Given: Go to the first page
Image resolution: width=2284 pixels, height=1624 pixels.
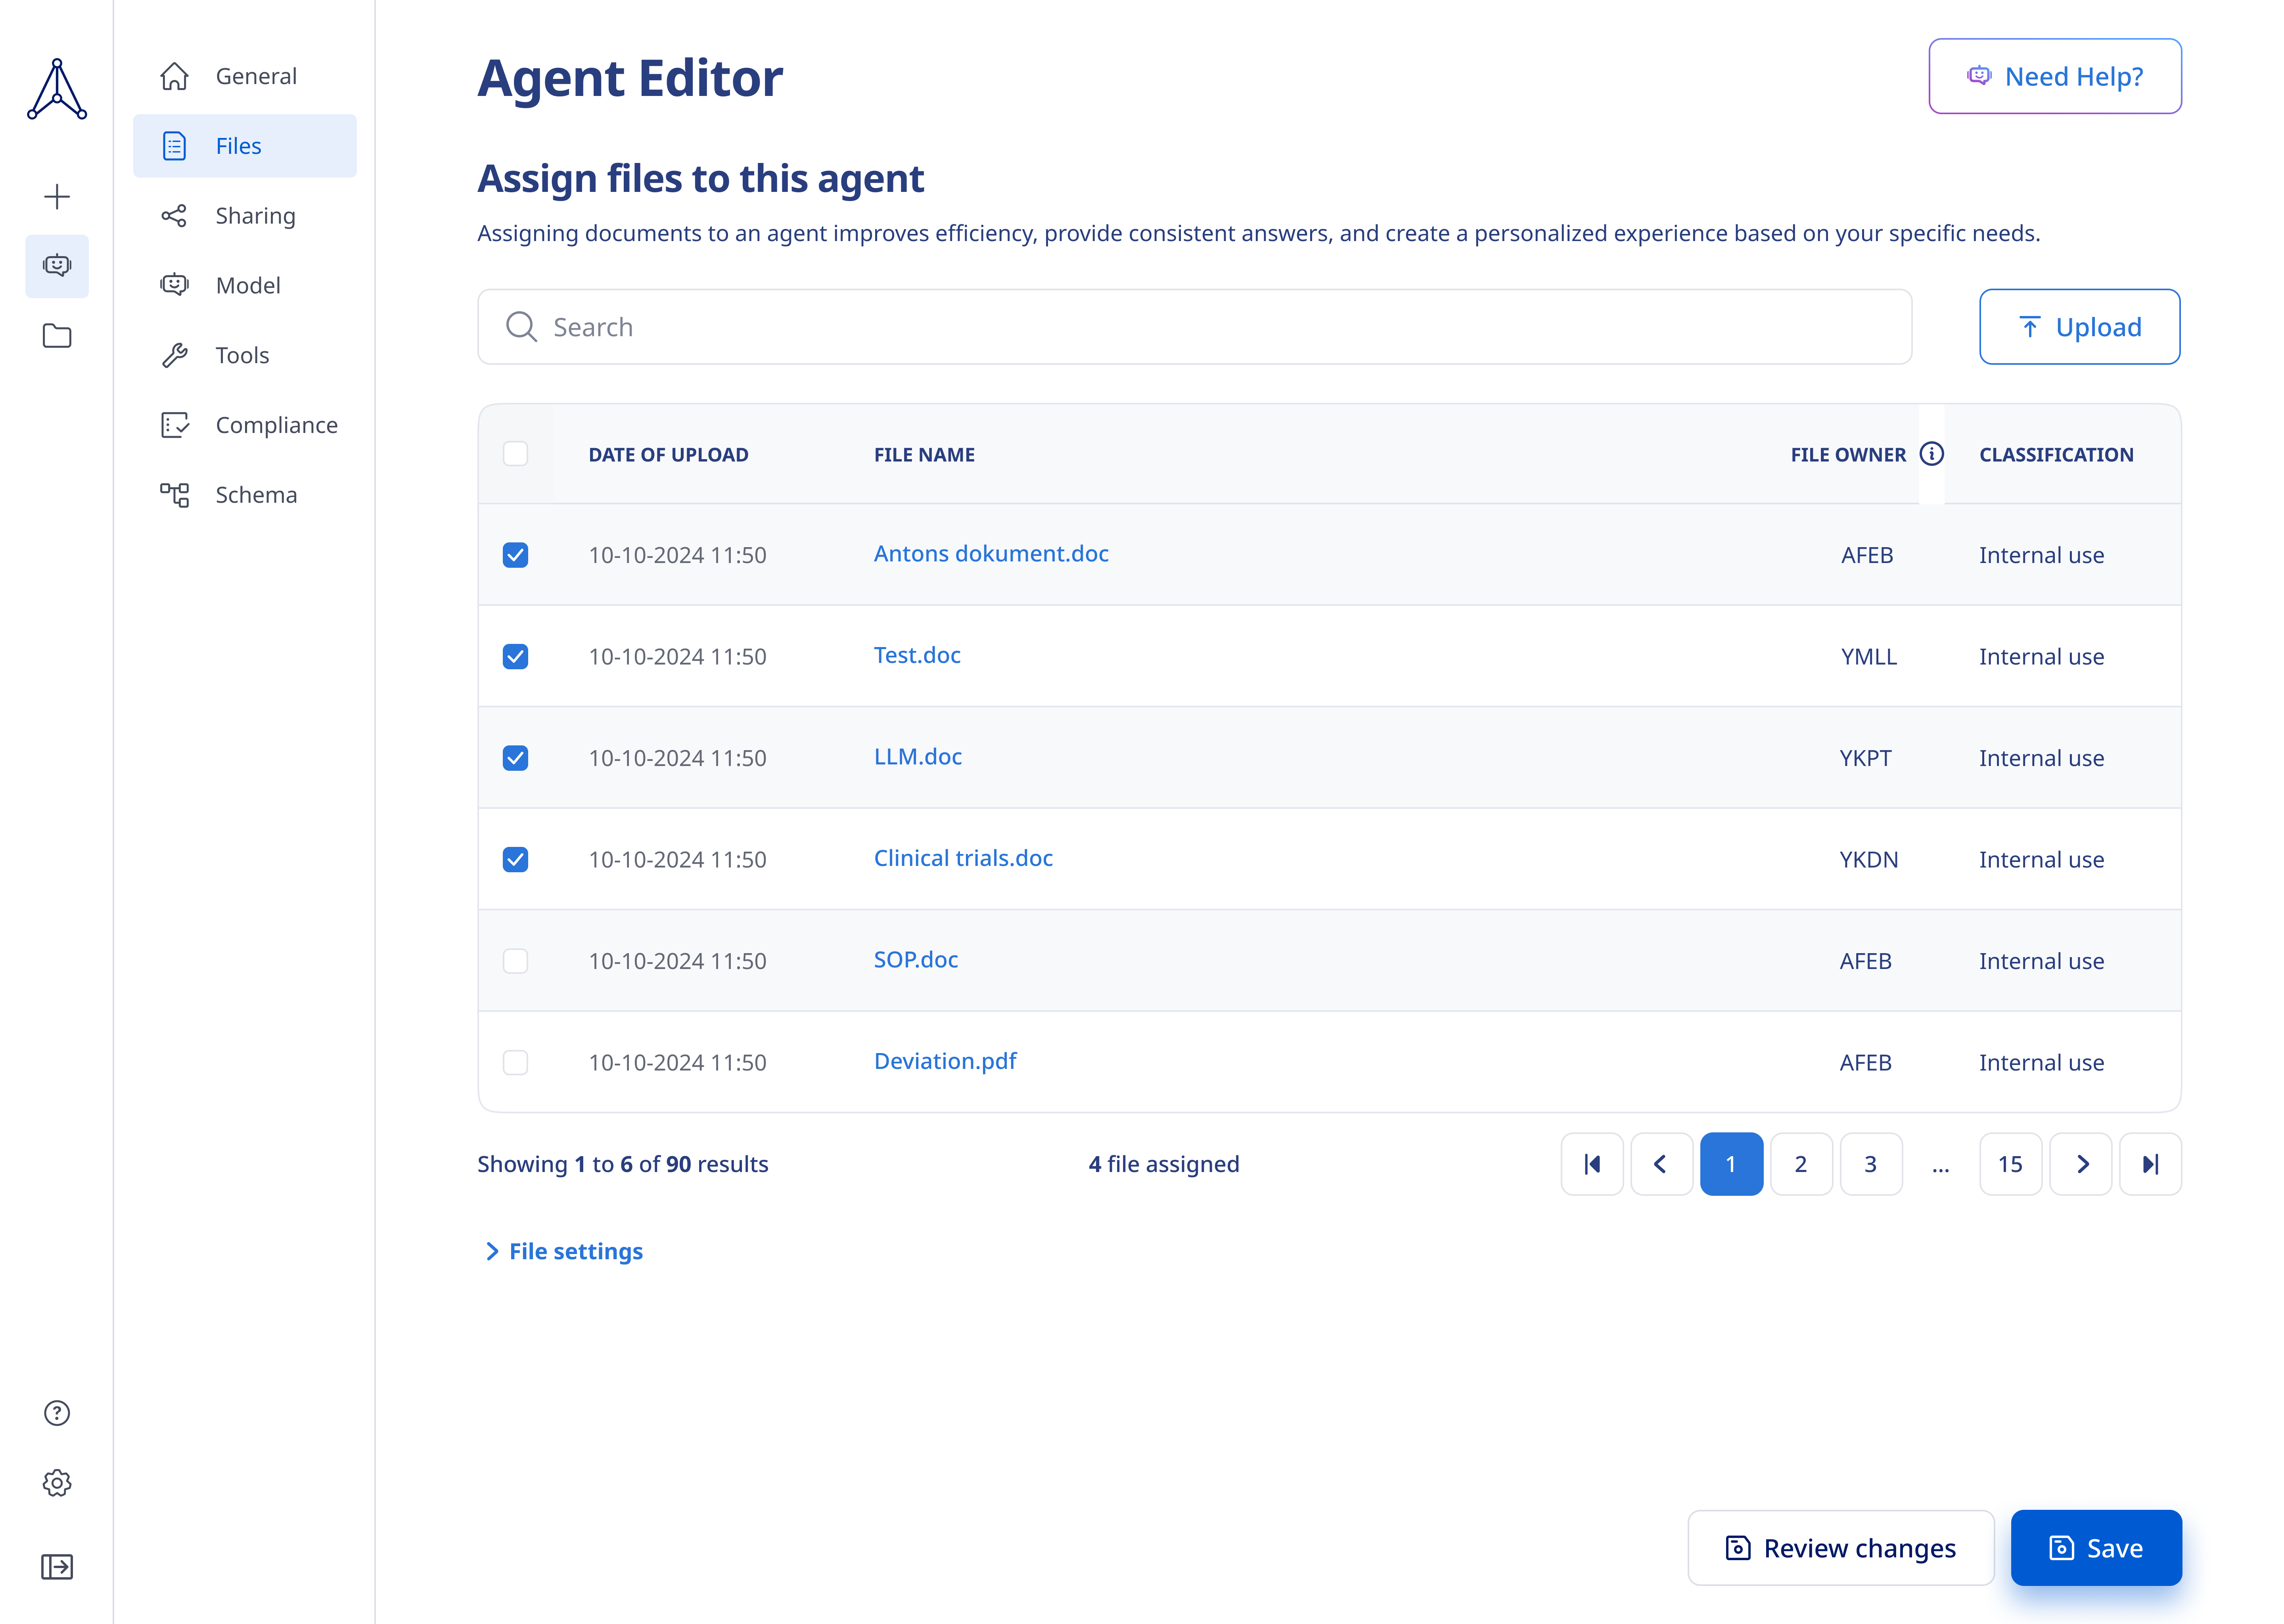Looking at the screenshot, I should [1592, 1164].
